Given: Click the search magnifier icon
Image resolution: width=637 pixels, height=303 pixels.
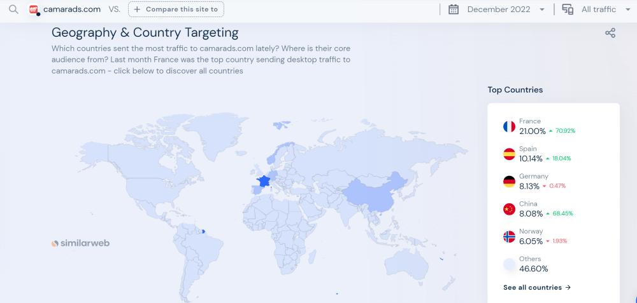Looking at the screenshot, I should point(13,10).
